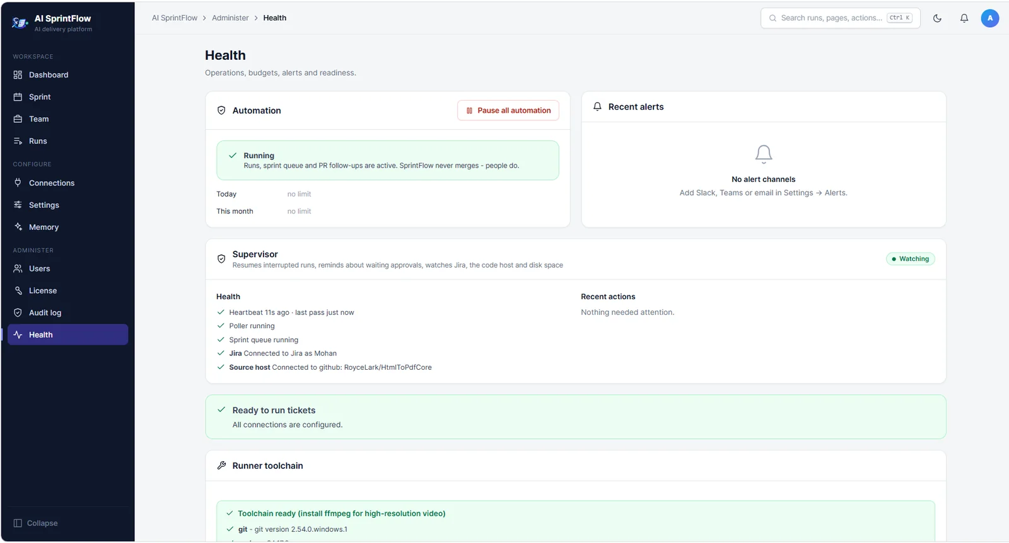Click the Running status checkmark icon
This screenshot has height=543, width=1009.
[233, 156]
